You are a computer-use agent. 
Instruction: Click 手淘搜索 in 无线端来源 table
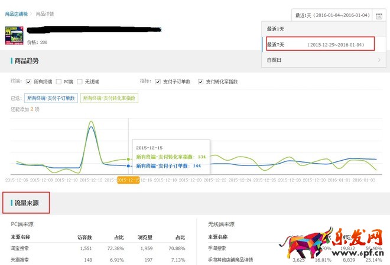click(x=217, y=248)
